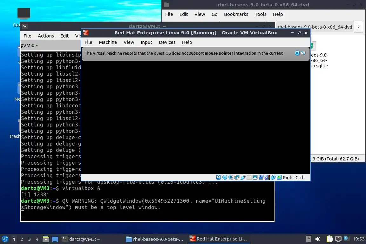The image size is (366, 244).
Task: Click the terminal icon in terminal title bar
Action: coord(25,26)
